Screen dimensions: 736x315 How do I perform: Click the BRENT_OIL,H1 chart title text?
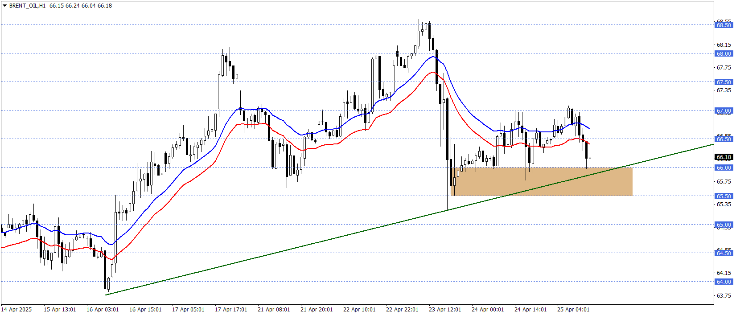tap(27, 6)
